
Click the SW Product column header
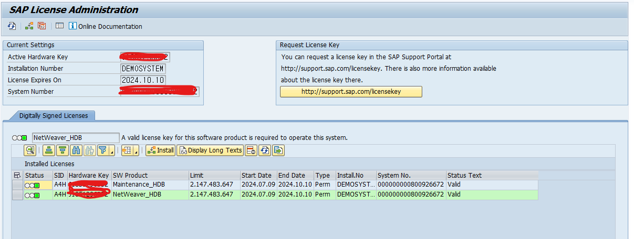pyautogui.click(x=150, y=175)
